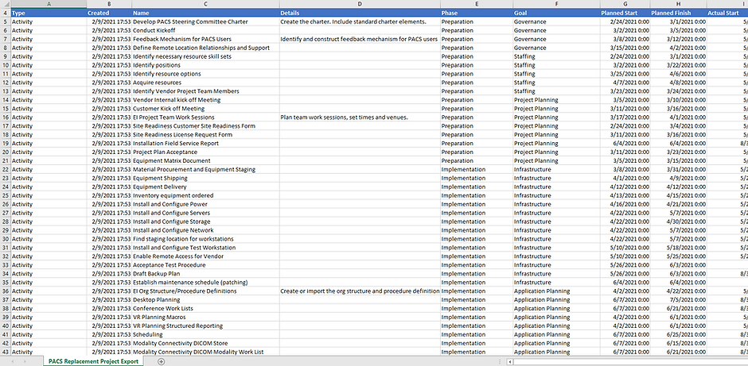Viewport: 748px width, 366px height.
Task: Select row 36 header number
Action: 6,291
